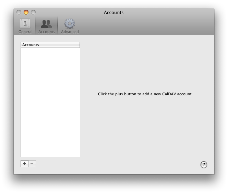The width and height of the screenshot is (228, 193).
Task: Click the 'add a new CalDAV account' message
Action: (145, 94)
